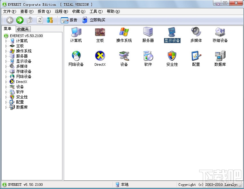Open the 设备 devices icon in the main panel
The height and width of the screenshot is (189, 244).
pyautogui.click(x=124, y=59)
